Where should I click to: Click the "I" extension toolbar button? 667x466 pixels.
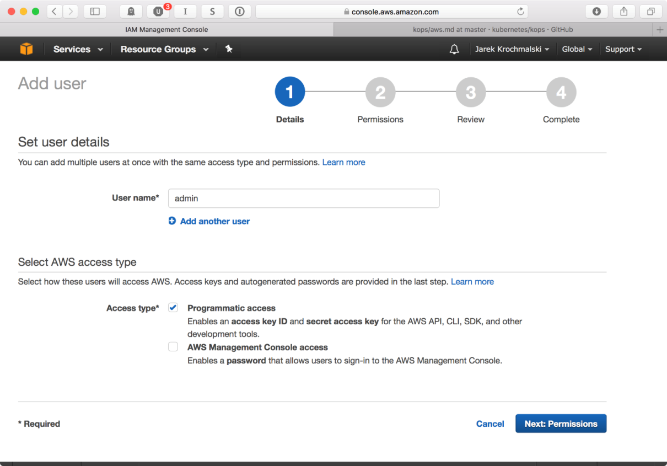point(185,11)
